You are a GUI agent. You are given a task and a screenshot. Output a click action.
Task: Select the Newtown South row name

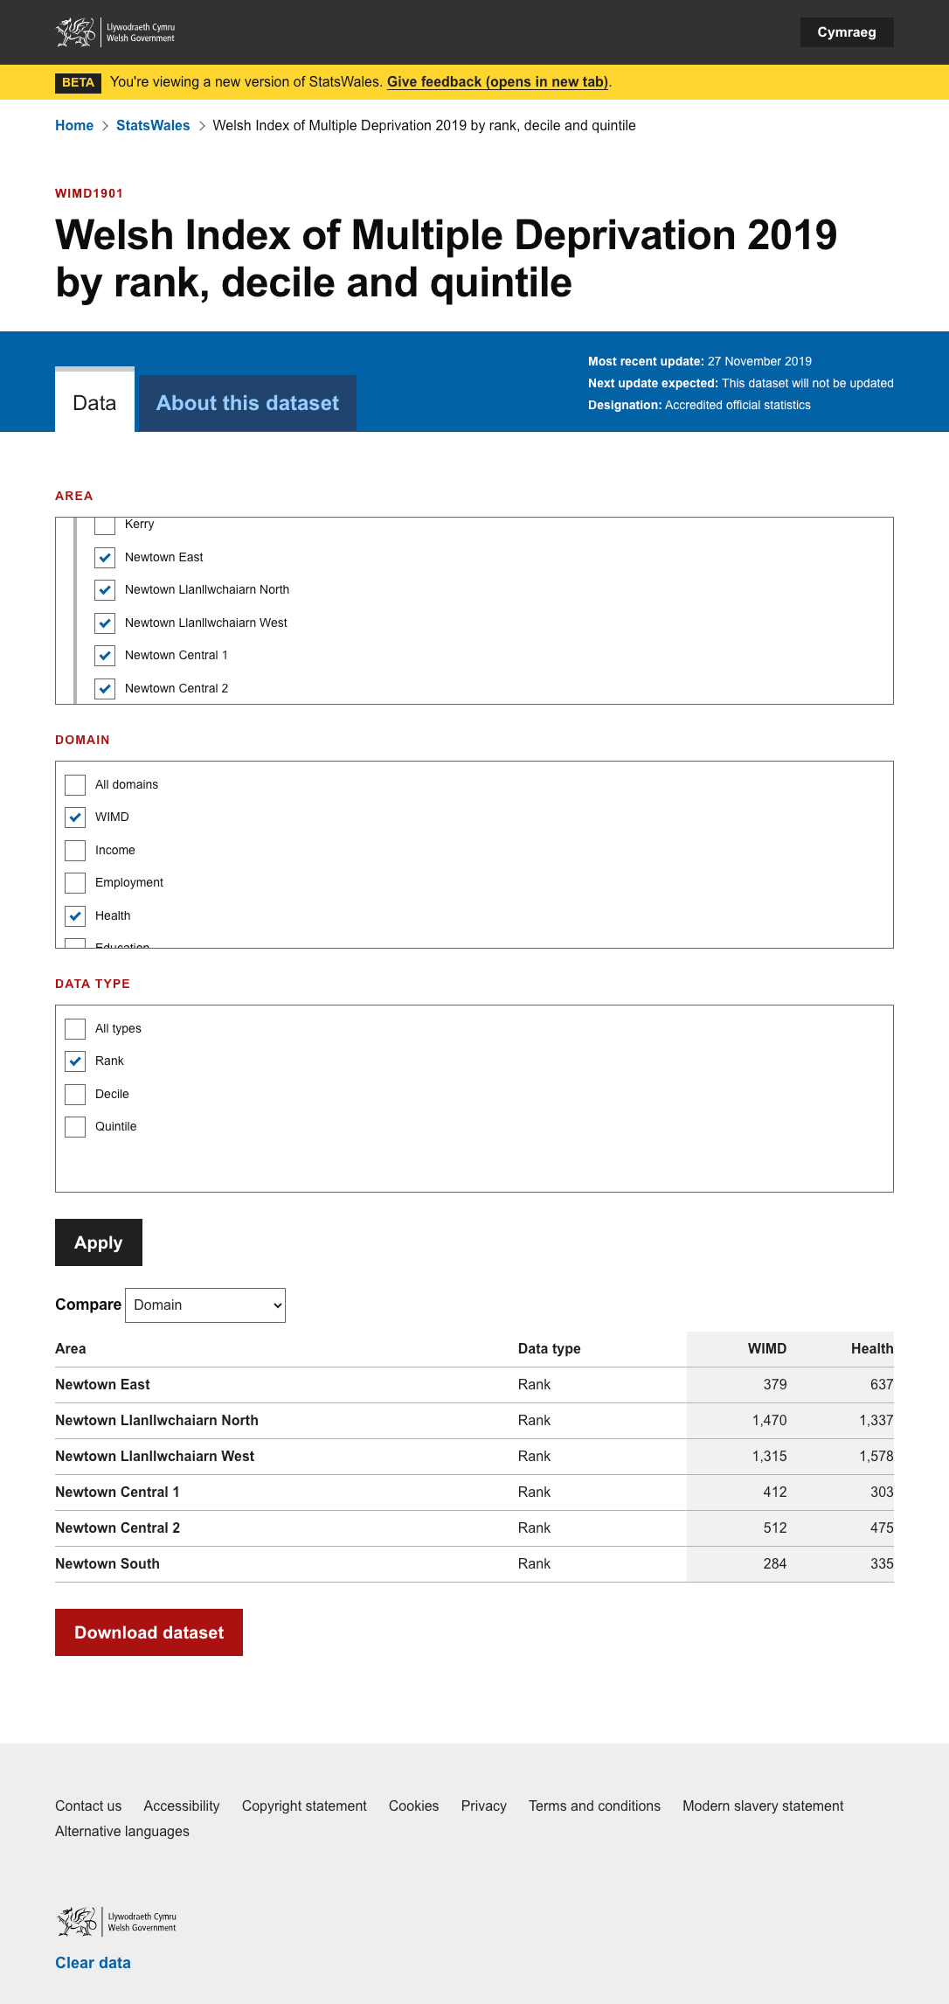coord(107,1563)
